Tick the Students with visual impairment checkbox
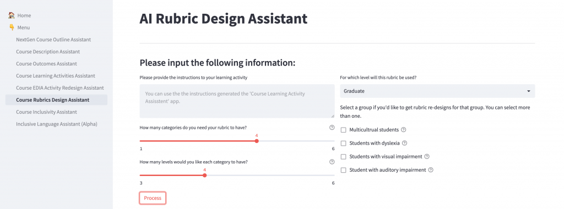This screenshot has width=564, height=209. pyautogui.click(x=344, y=157)
